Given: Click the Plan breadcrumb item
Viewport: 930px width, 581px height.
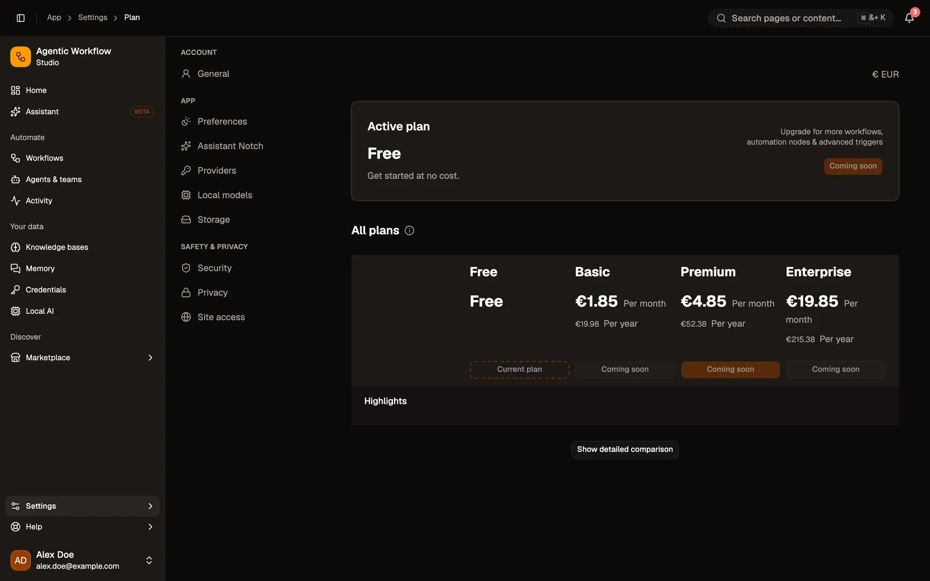Looking at the screenshot, I should (132, 17).
